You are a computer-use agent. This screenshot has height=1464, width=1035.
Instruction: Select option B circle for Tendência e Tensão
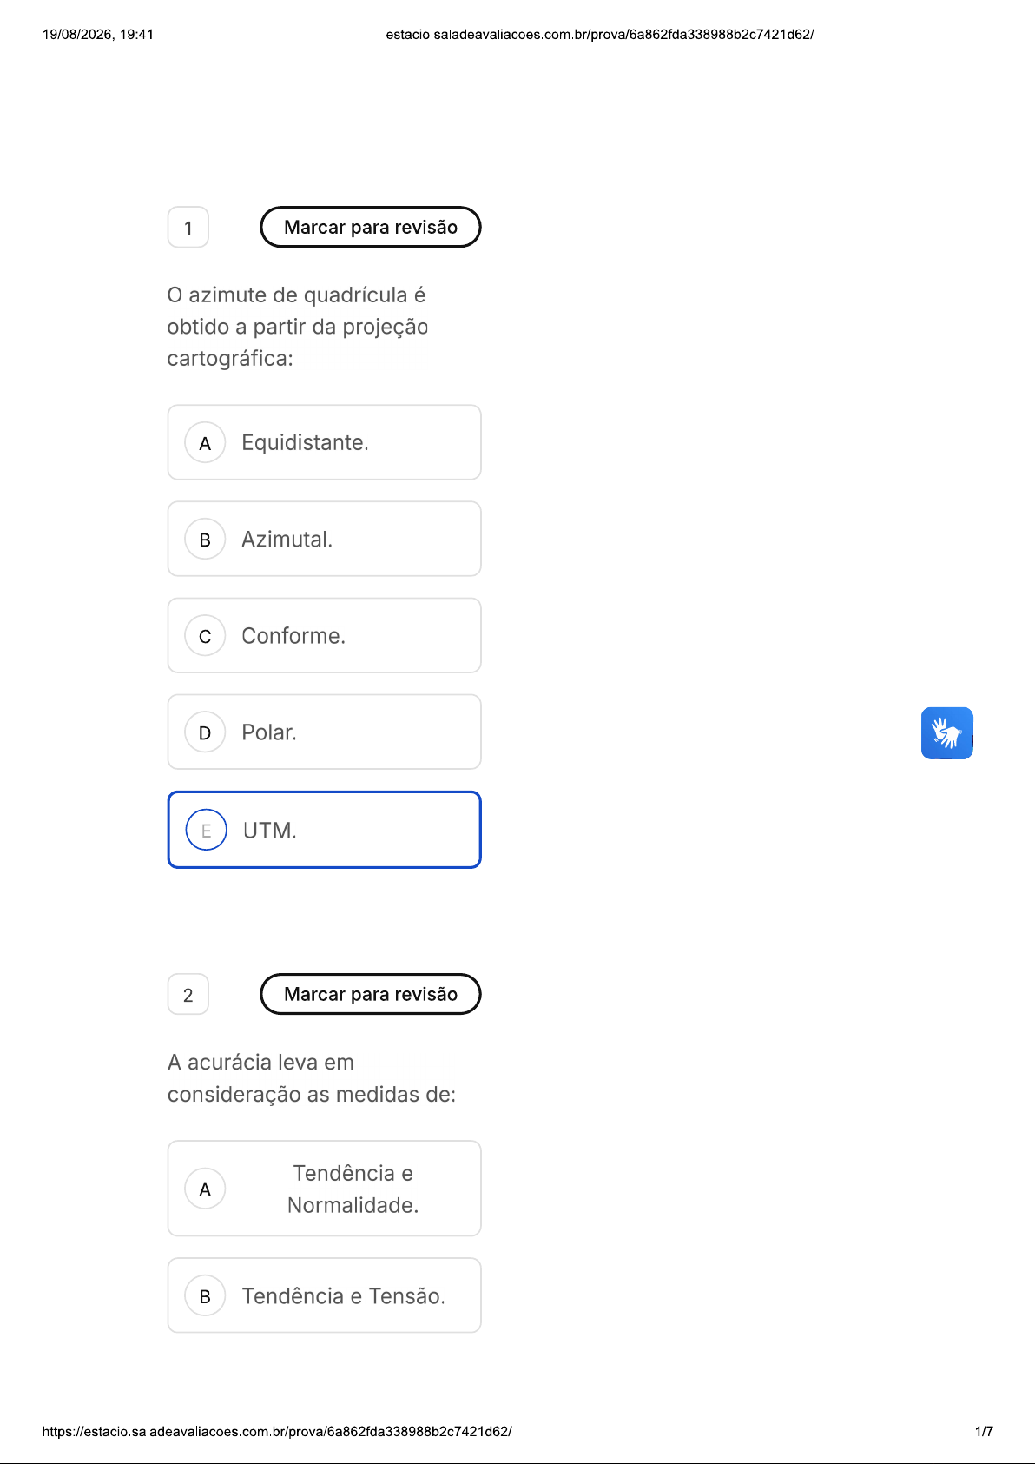(x=205, y=1296)
